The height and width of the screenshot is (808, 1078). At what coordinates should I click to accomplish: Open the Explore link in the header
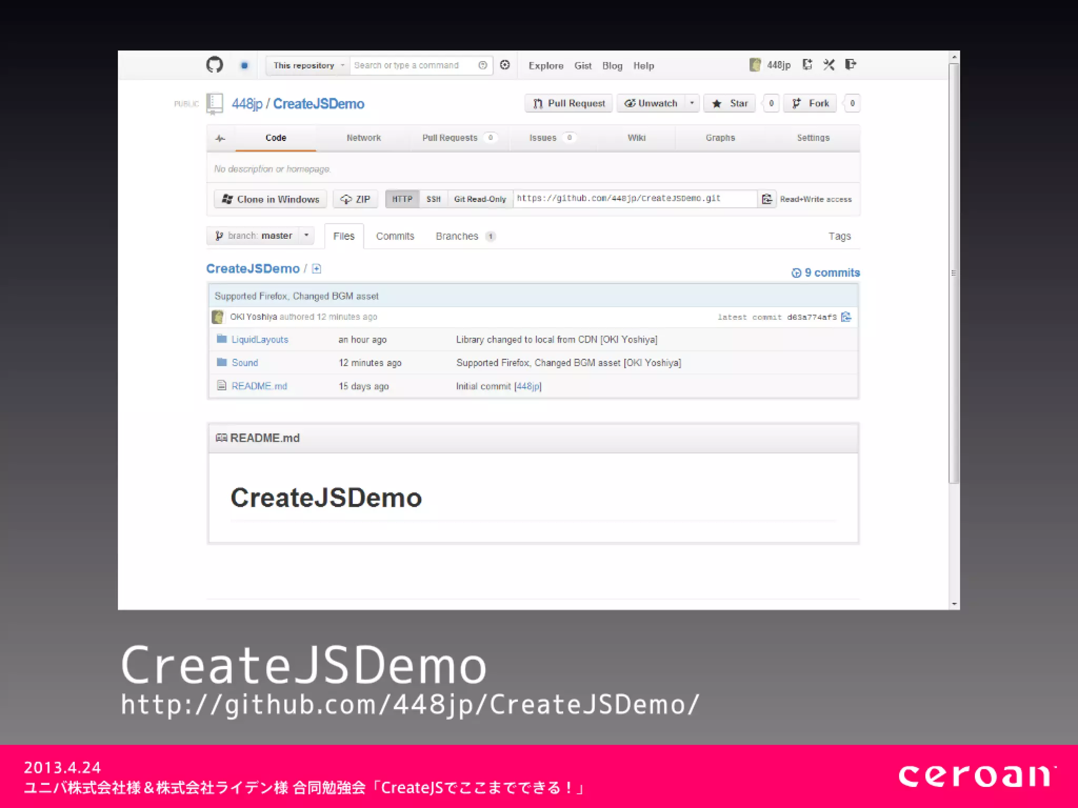(x=546, y=66)
